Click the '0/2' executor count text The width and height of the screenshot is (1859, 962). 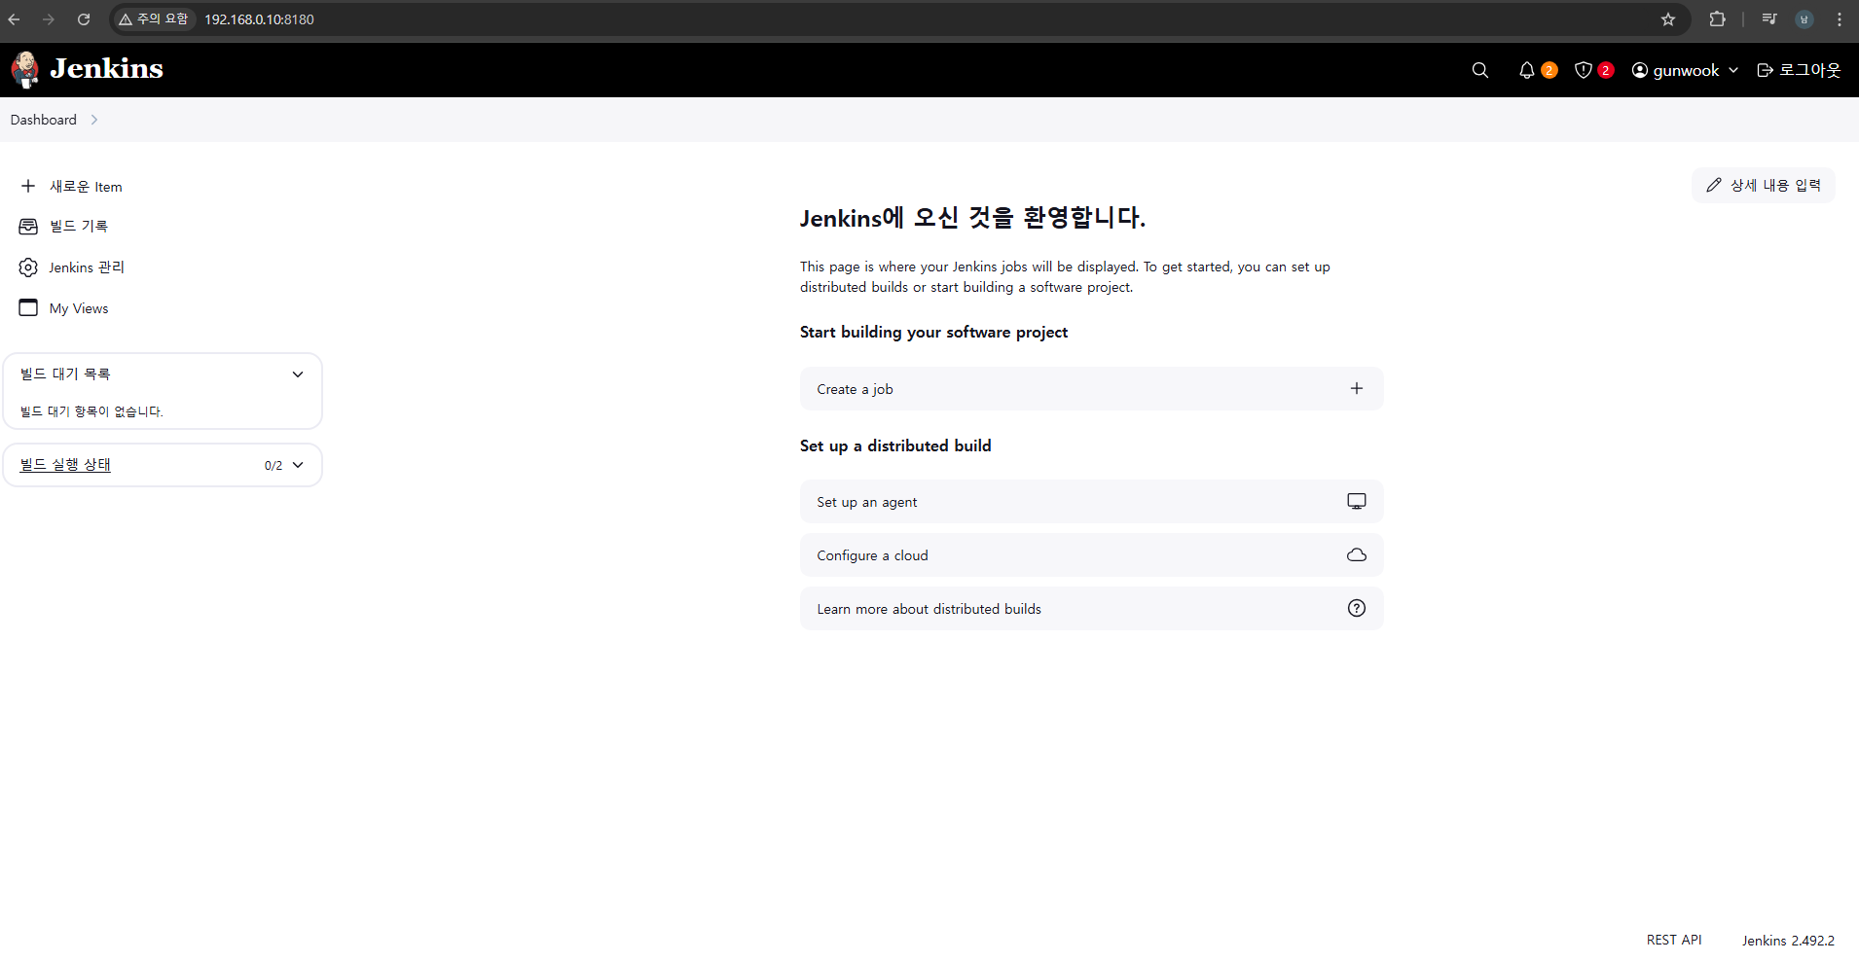[273, 466]
